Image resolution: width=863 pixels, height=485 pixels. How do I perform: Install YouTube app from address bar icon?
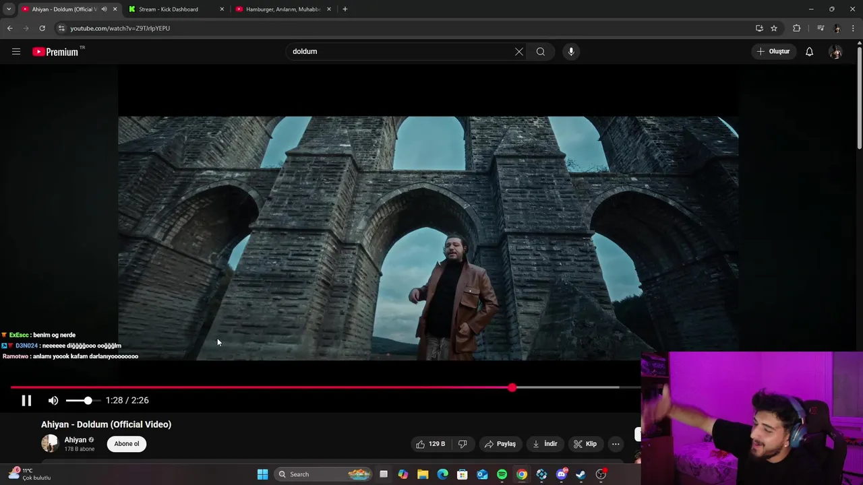(x=759, y=28)
